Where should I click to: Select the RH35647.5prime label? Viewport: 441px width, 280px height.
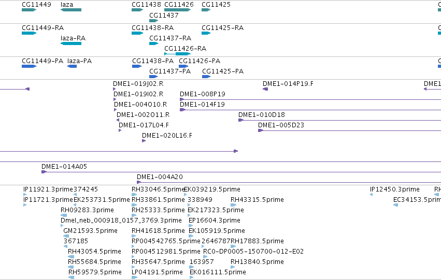point(158,262)
